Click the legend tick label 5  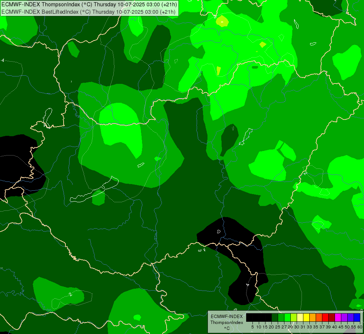(x=252, y=327)
